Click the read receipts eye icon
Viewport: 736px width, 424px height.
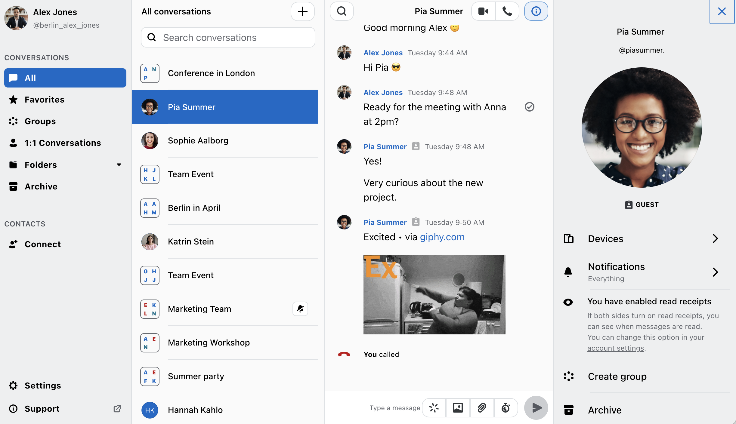pos(568,302)
